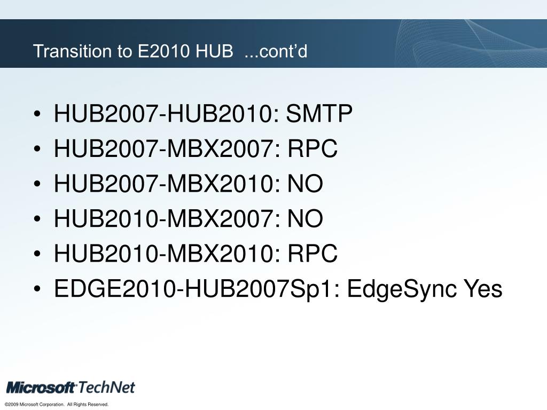This screenshot has width=547, height=410.
Task: Click the Microsoft TechNet logo
Action: pyautogui.click(x=71, y=388)
